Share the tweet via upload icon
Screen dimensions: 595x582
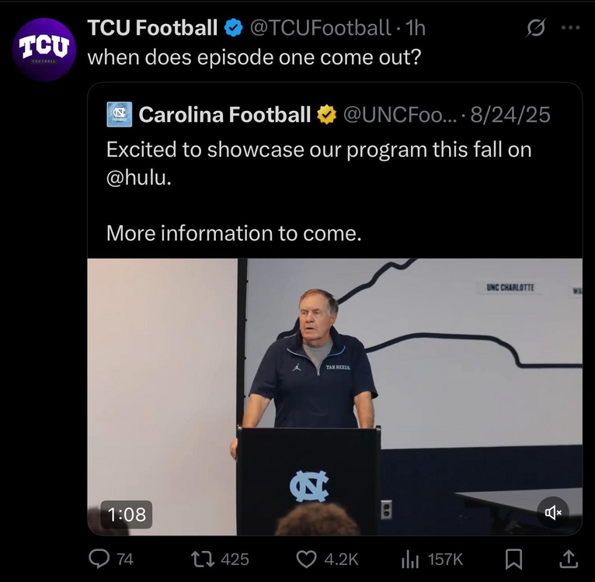[568, 559]
